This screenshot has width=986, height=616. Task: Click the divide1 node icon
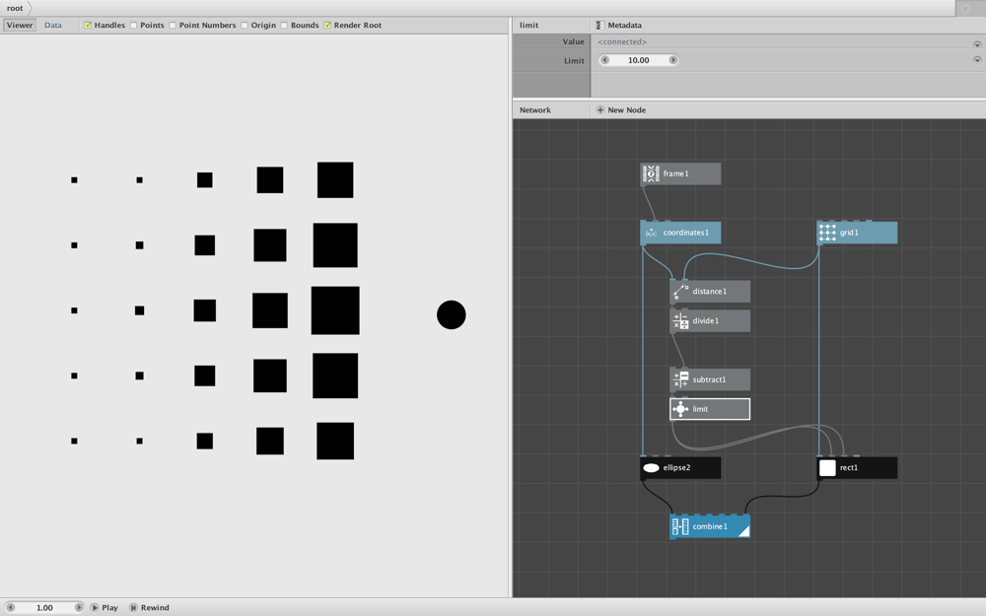[680, 320]
